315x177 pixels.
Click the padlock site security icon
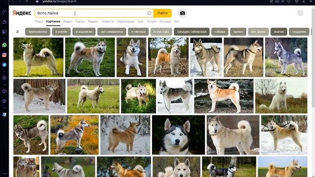click(37, 1)
